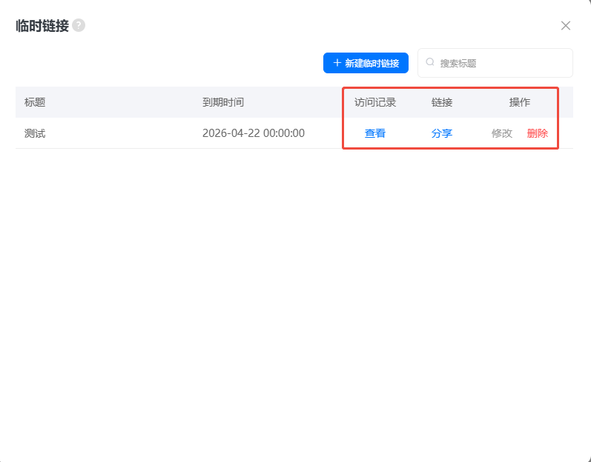Select the 测试 title cell
Image resolution: width=591 pixels, height=462 pixels.
(35, 133)
